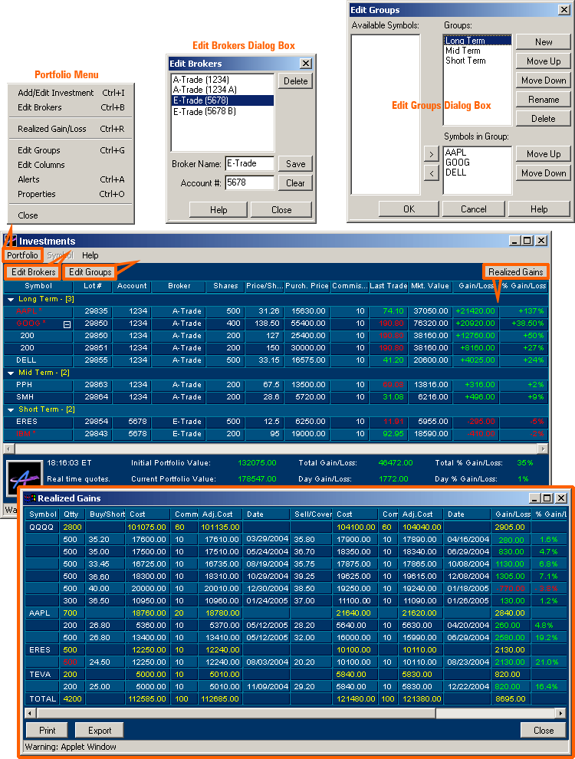The height and width of the screenshot is (759, 575).
Task: Open Properties from Portfolio menu
Action: 71,194
